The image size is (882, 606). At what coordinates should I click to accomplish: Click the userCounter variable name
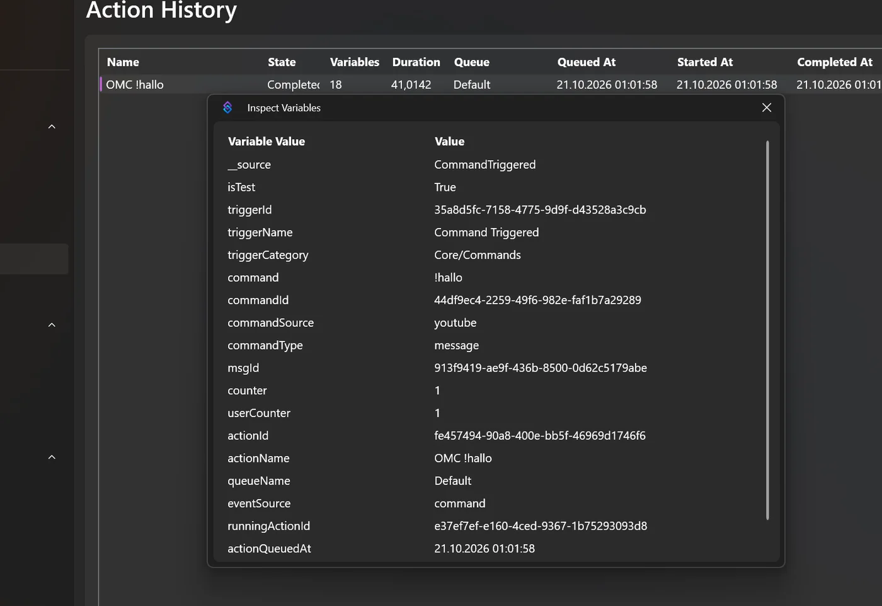click(x=259, y=414)
